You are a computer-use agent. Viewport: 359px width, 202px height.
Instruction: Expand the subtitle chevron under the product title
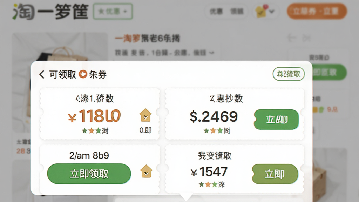[211, 53]
